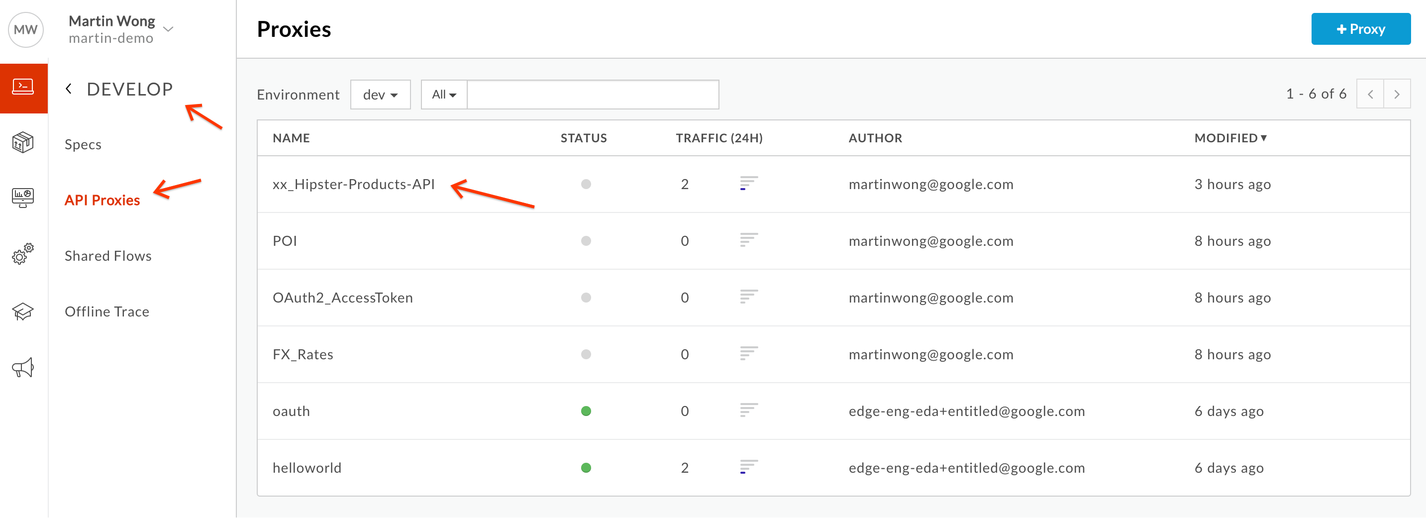Image resolution: width=1426 pixels, height=518 pixels.
Task: Click the MW user avatar
Action: point(25,29)
